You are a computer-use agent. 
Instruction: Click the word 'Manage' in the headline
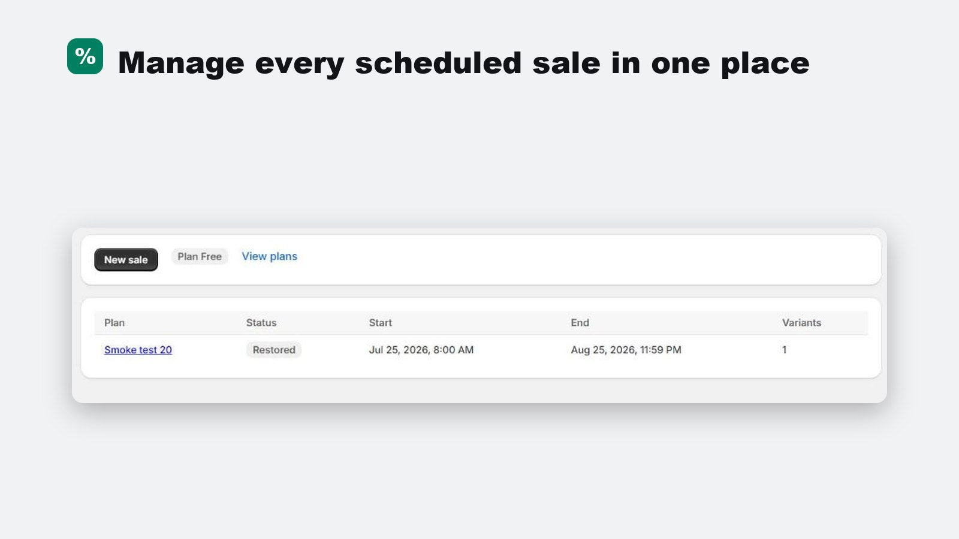181,63
